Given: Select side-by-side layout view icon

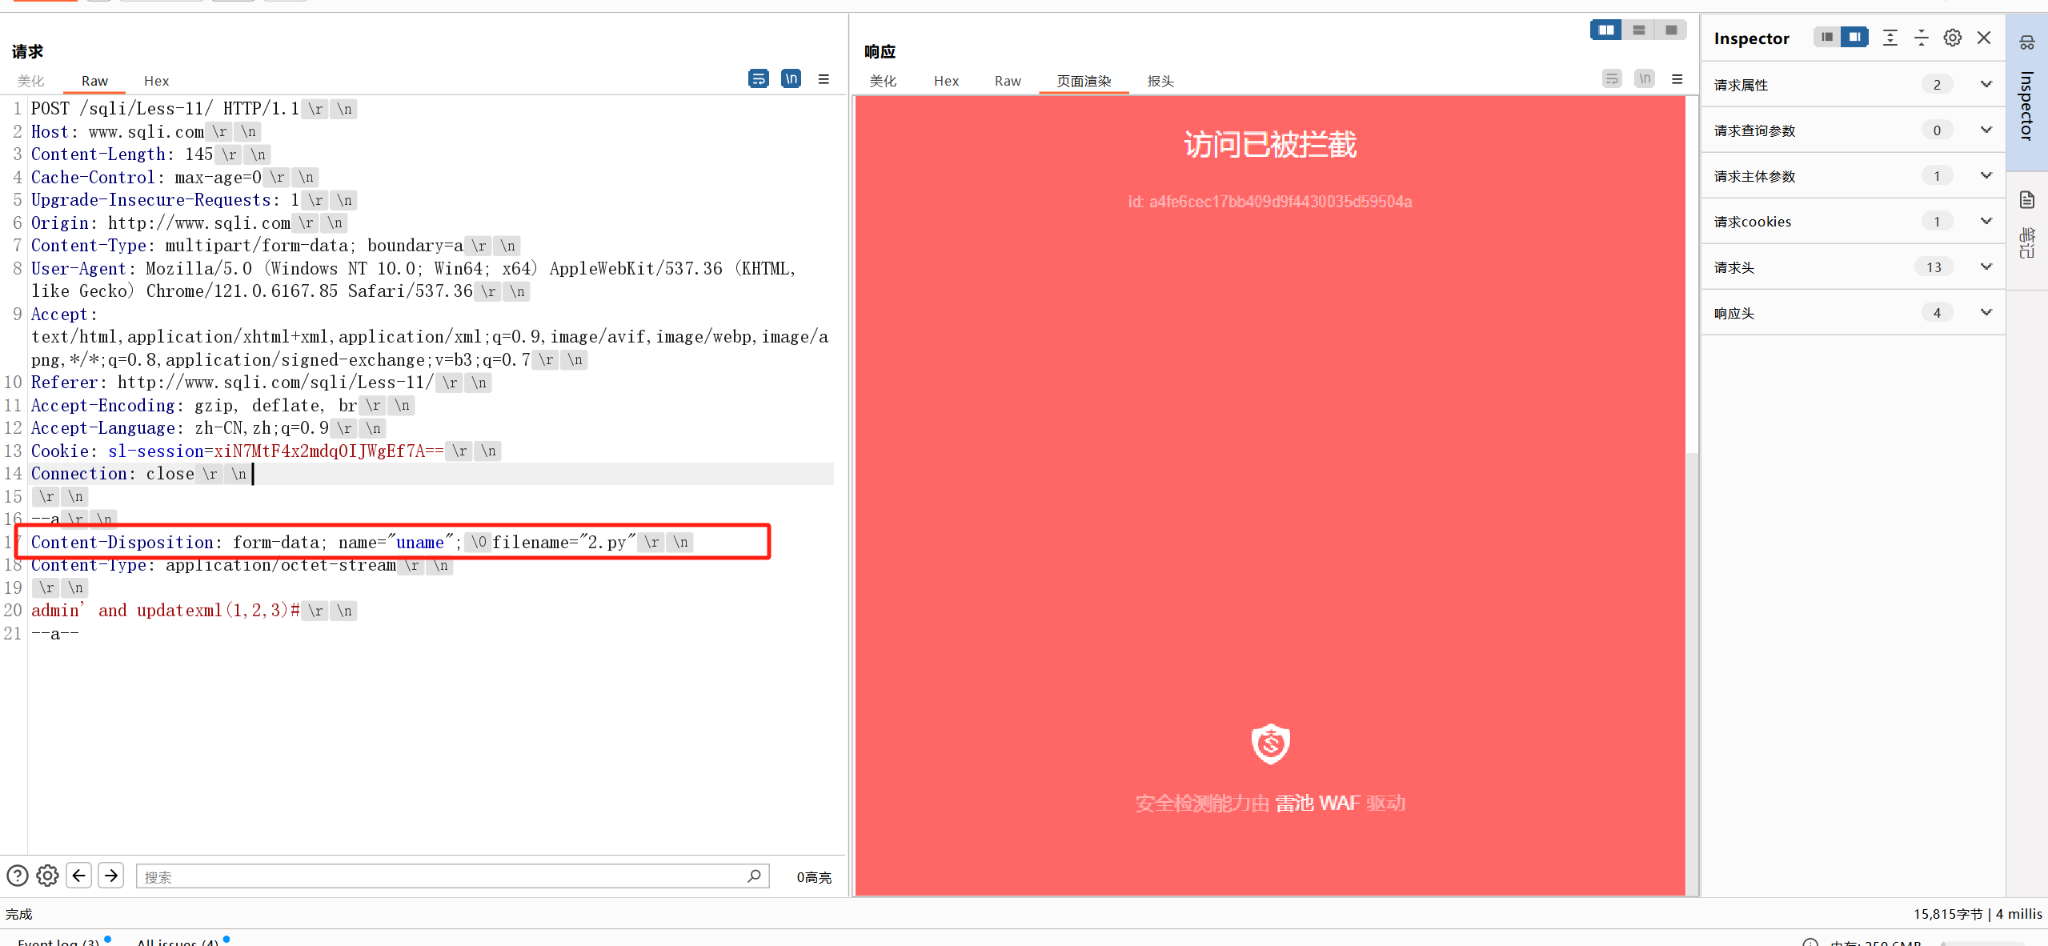Looking at the screenshot, I should pos(1605,30).
